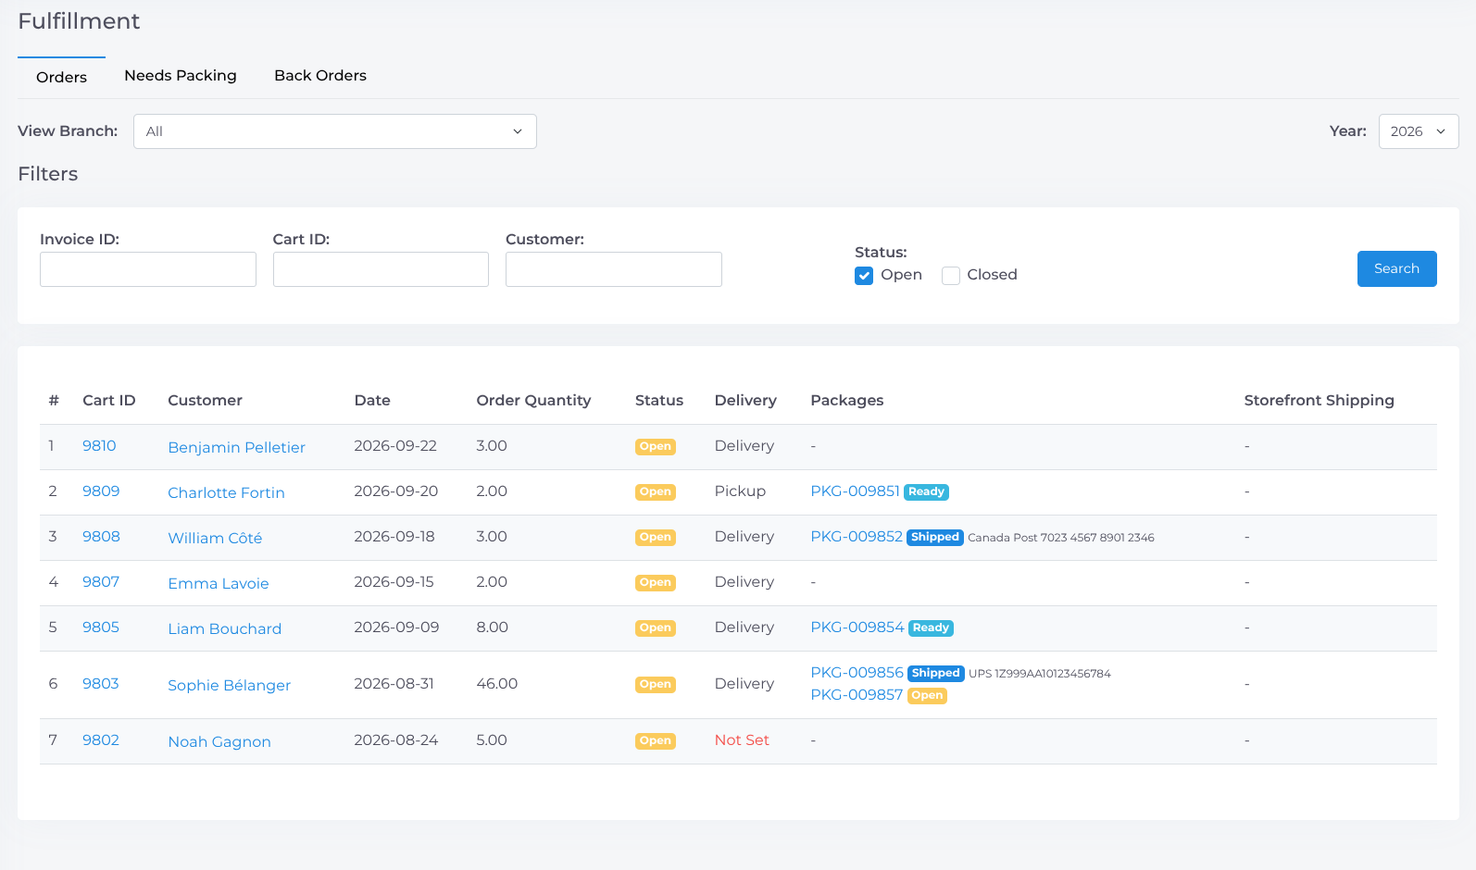Click Shipped badge beside PKG-009852

click(935, 538)
